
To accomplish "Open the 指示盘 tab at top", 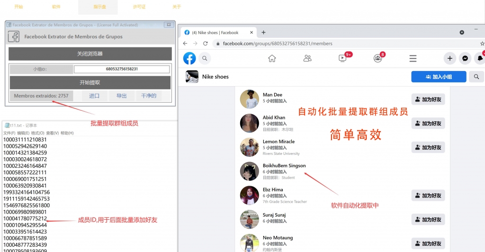I will coord(99,7).
